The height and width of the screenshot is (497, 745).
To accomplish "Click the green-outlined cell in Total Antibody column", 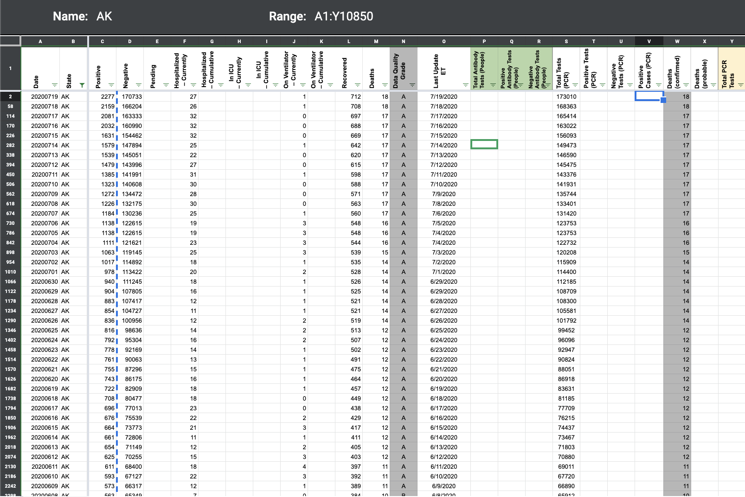I will (484, 144).
